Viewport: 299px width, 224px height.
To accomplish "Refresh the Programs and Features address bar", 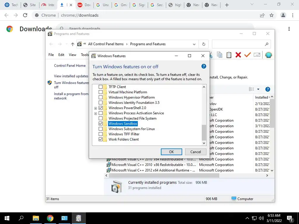I will point(204,44).
